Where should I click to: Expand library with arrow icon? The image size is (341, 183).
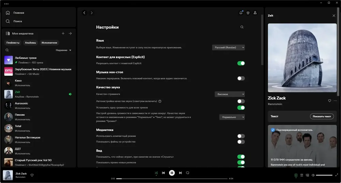click(x=70, y=33)
